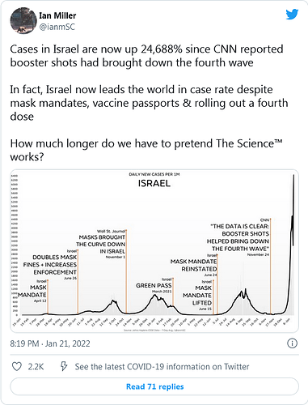Like the tweet with heart icon
The height and width of the screenshot is (405, 308).
(x=17, y=366)
